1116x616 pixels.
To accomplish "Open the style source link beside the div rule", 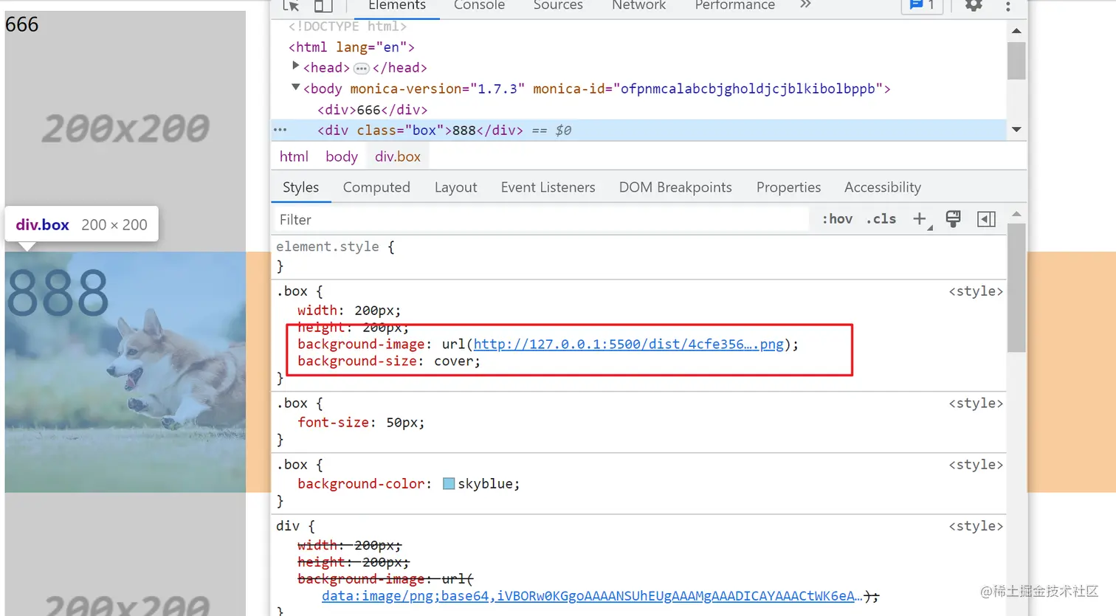I will point(976,526).
